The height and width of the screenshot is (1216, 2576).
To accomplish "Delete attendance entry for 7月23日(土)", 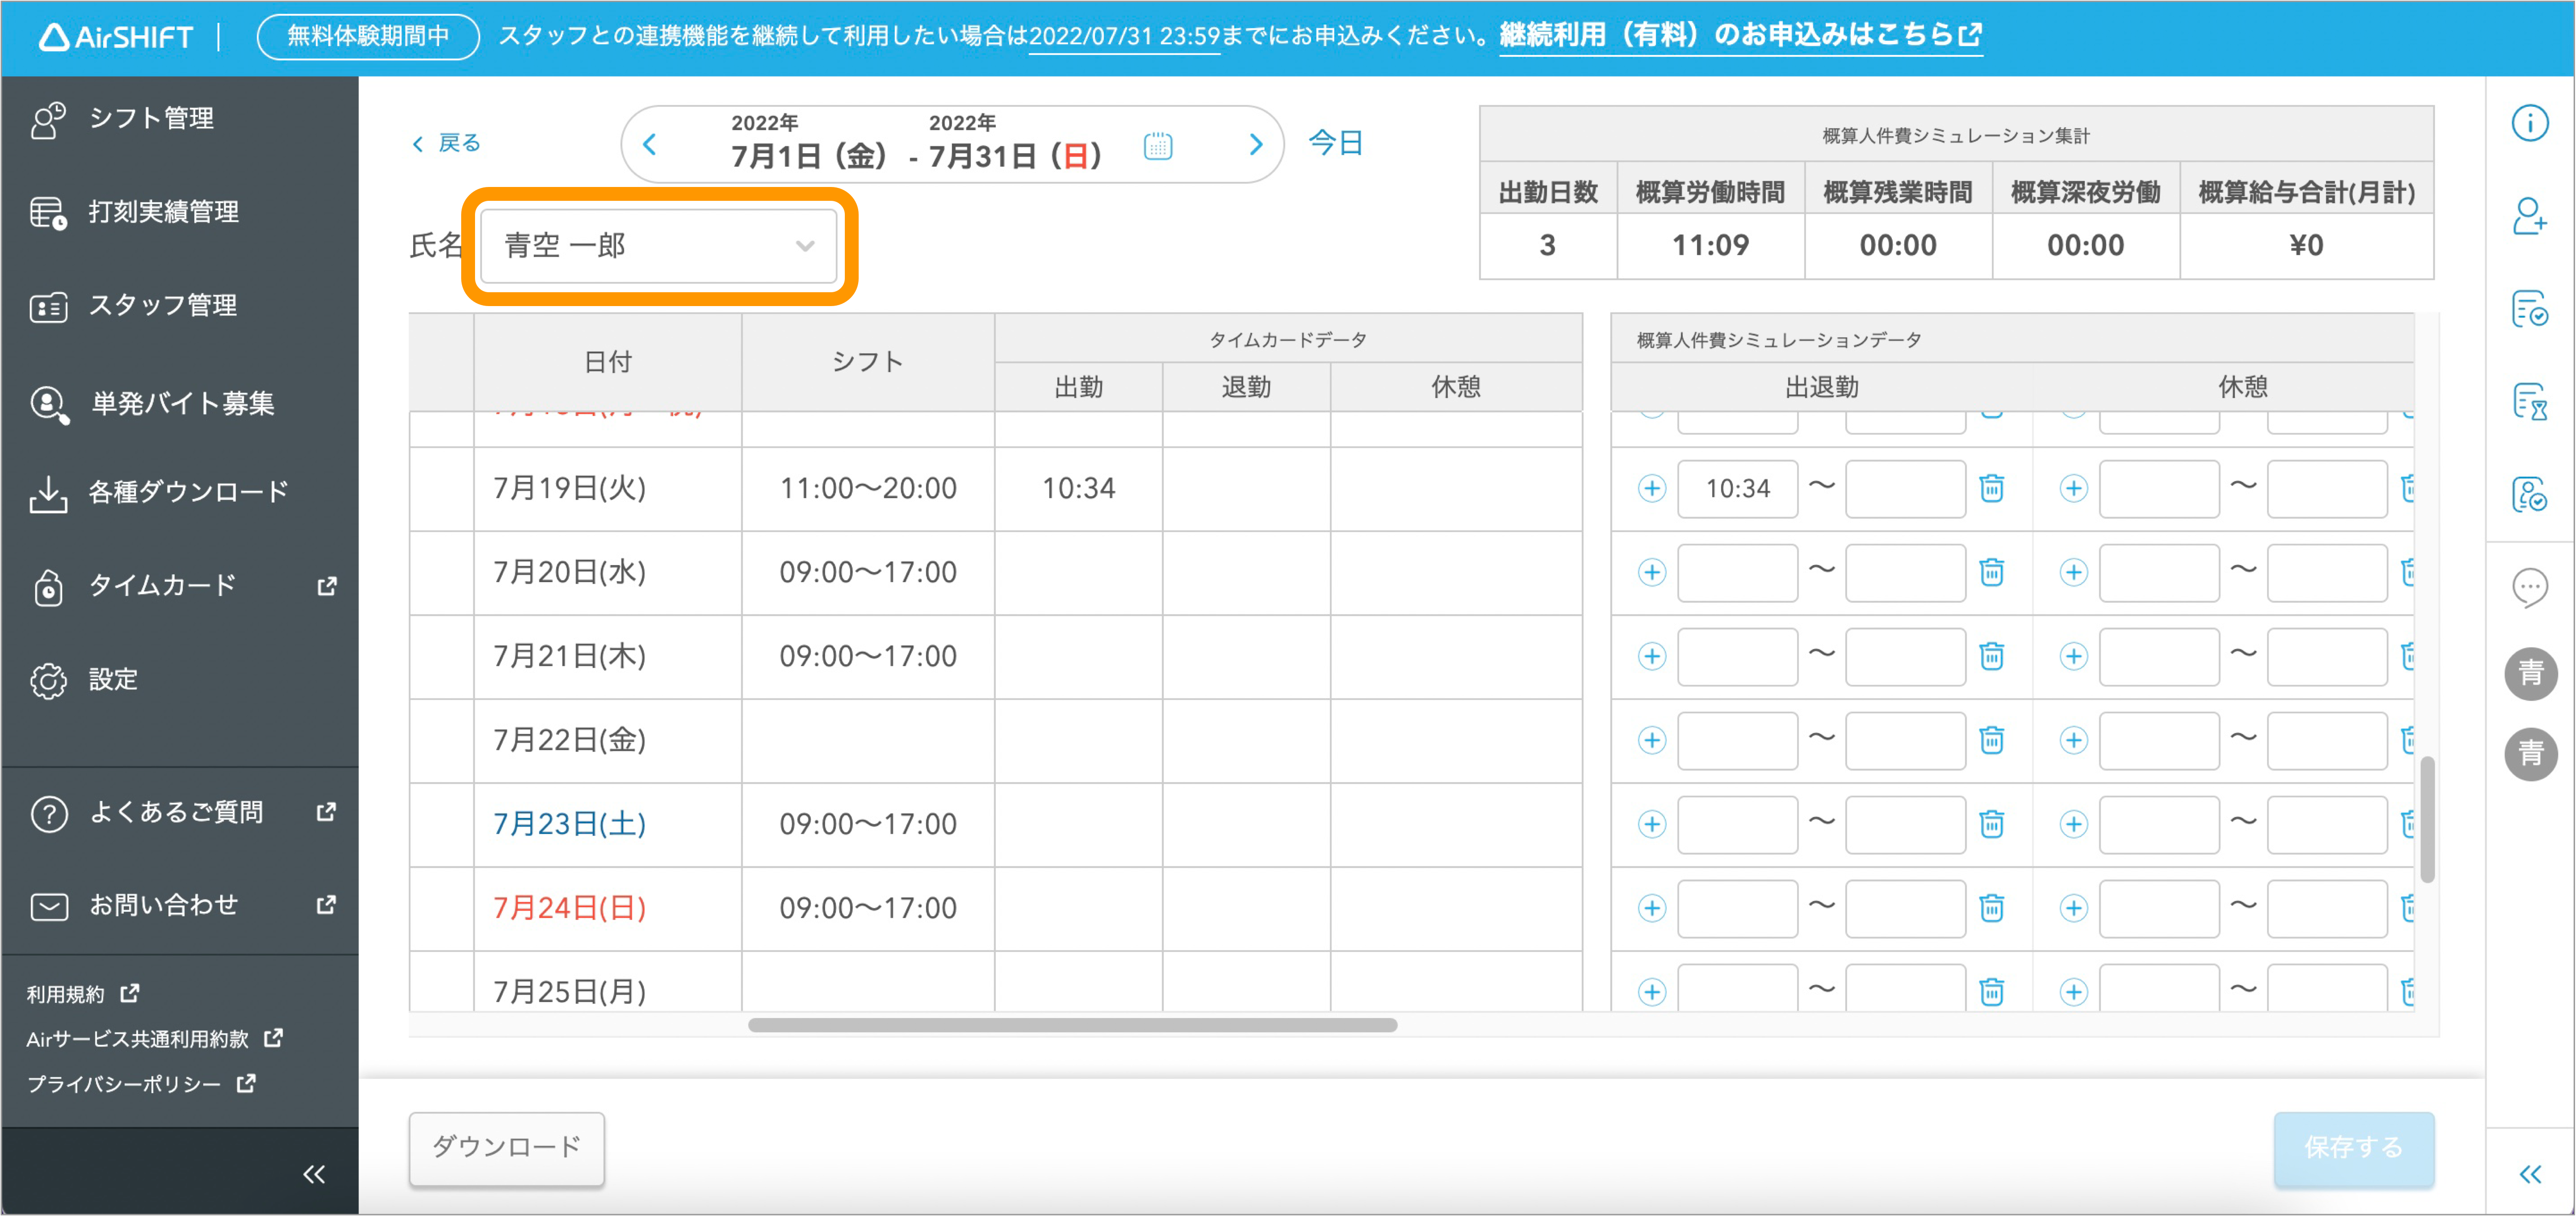I will [x=1992, y=825].
